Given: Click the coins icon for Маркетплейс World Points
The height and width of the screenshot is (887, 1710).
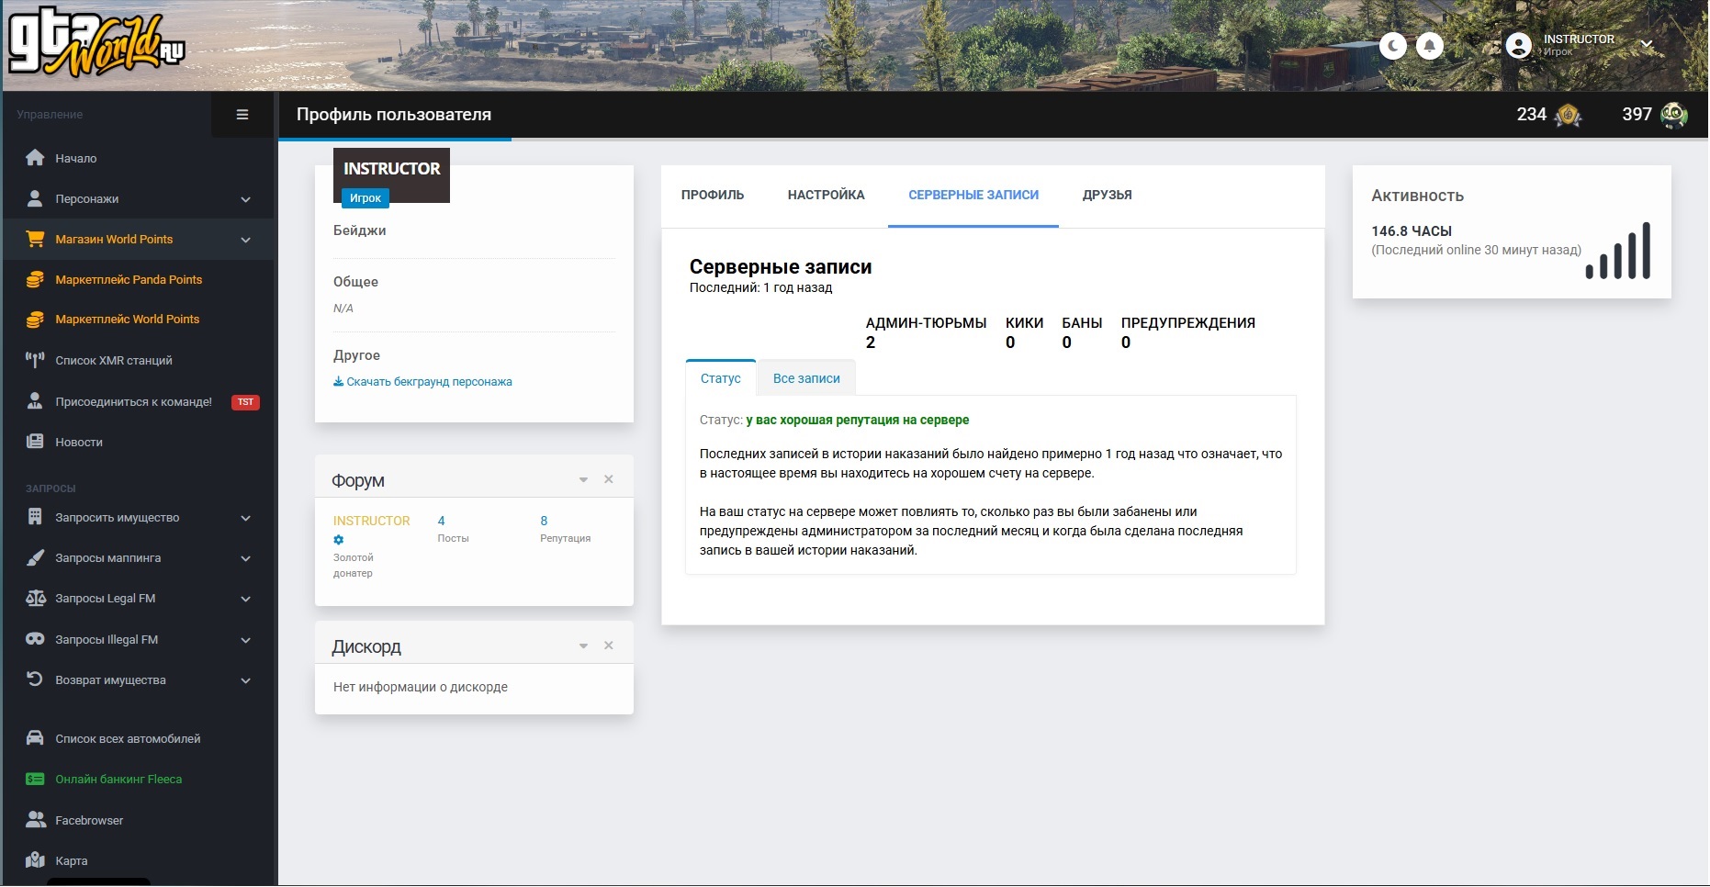Looking at the screenshot, I should point(35,320).
